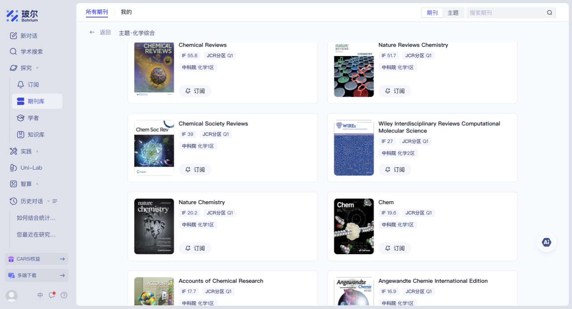Click the Bohrium logo

pyautogui.click(x=22, y=16)
